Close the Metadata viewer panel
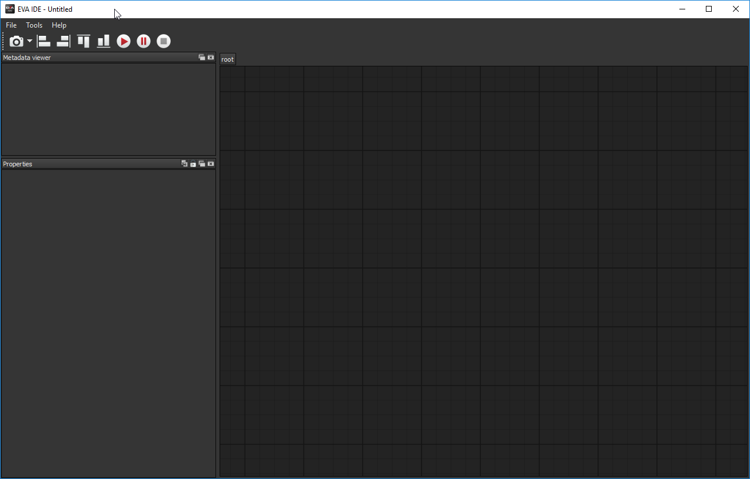This screenshot has width=750, height=479. [211, 57]
